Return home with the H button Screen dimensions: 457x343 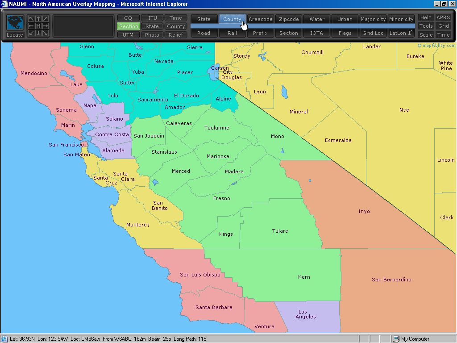pos(38,26)
